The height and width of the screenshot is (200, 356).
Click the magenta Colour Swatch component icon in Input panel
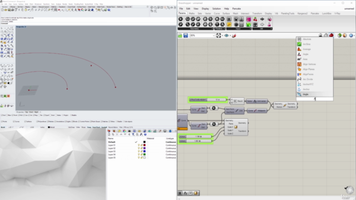pyautogui.click(x=249, y=19)
